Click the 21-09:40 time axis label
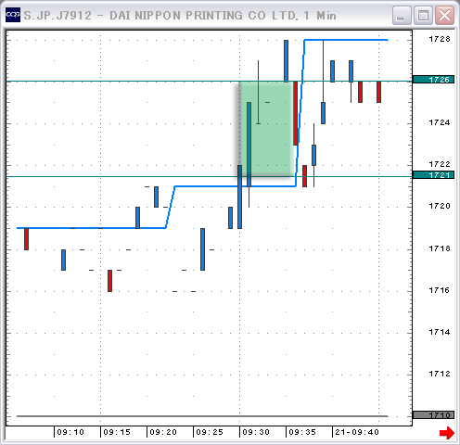This screenshot has width=460, height=445. coord(357,432)
